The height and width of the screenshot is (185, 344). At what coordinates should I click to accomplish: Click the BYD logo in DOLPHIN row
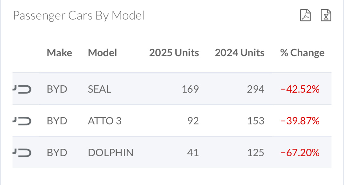click(22, 153)
